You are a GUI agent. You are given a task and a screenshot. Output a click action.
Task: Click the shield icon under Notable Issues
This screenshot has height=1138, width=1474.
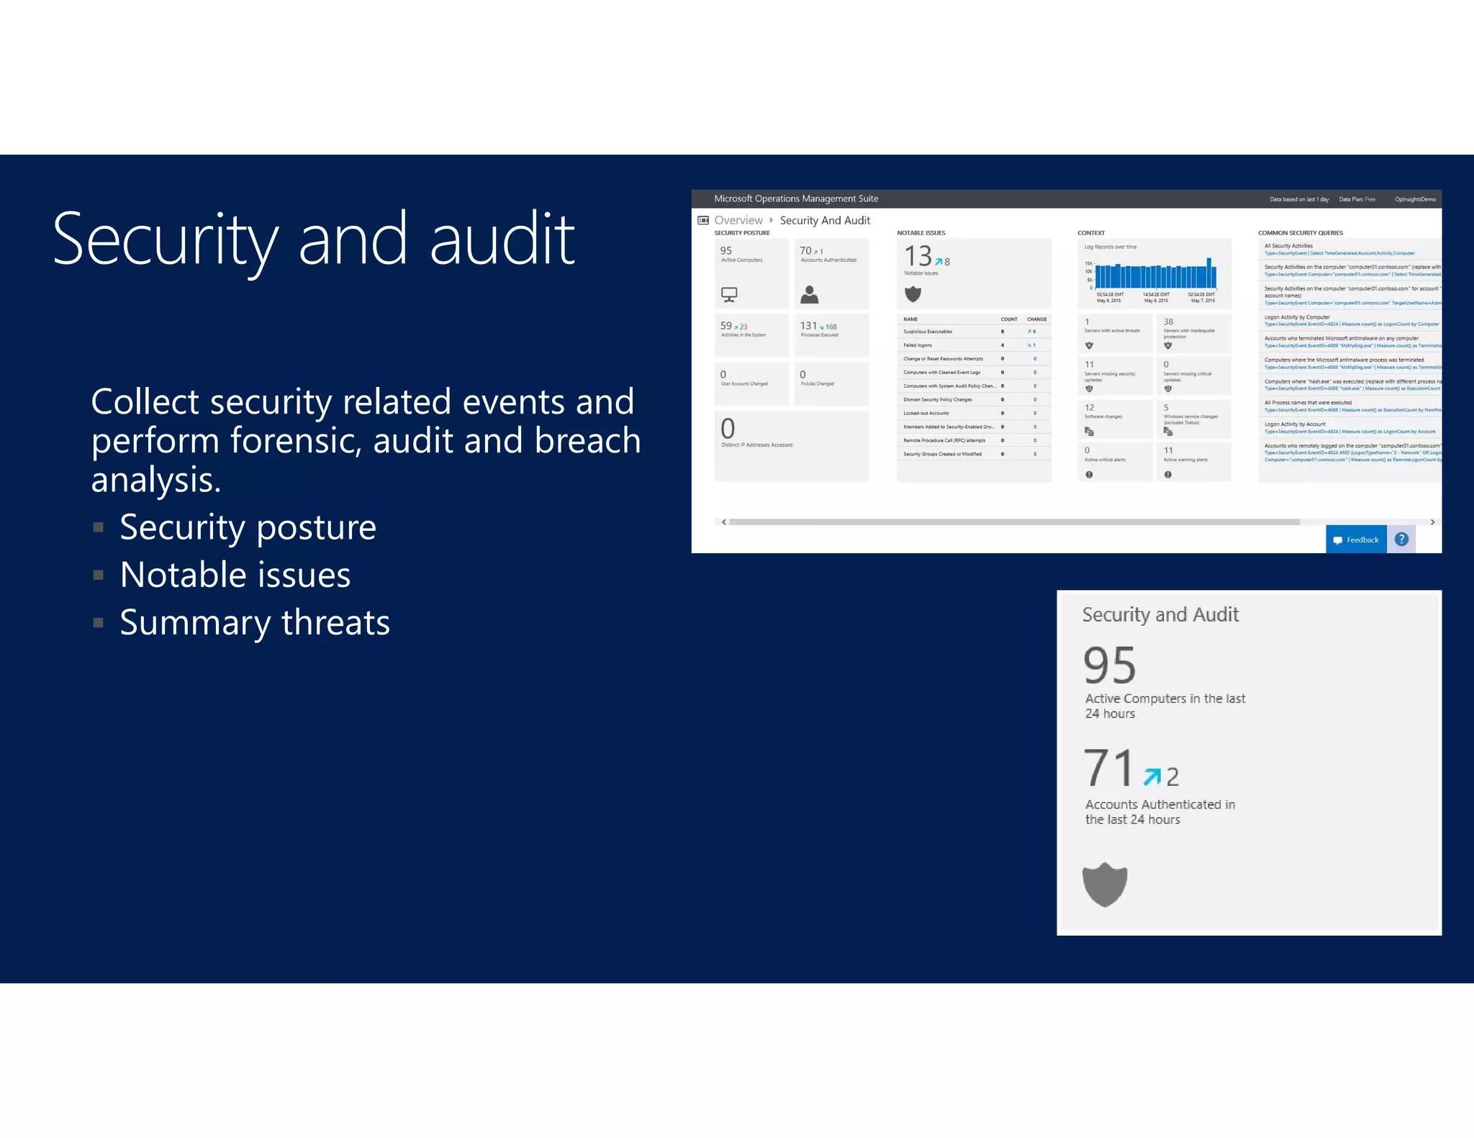(x=913, y=293)
